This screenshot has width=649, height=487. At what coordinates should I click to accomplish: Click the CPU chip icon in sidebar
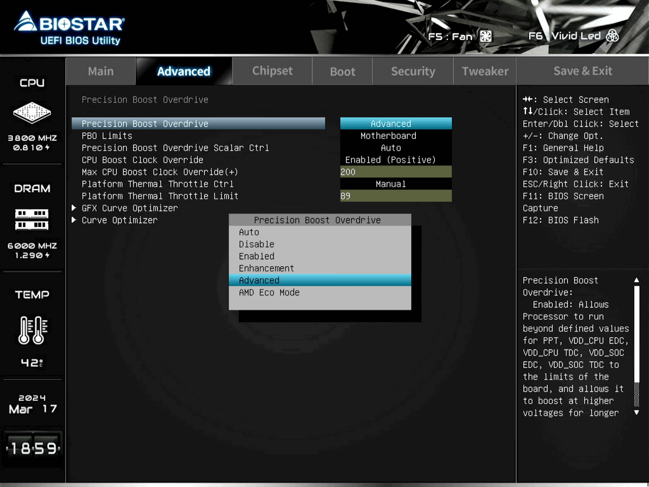pyautogui.click(x=32, y=113)
